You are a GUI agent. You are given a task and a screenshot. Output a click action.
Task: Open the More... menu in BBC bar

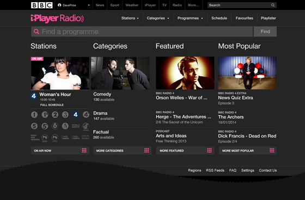point(193,5)
